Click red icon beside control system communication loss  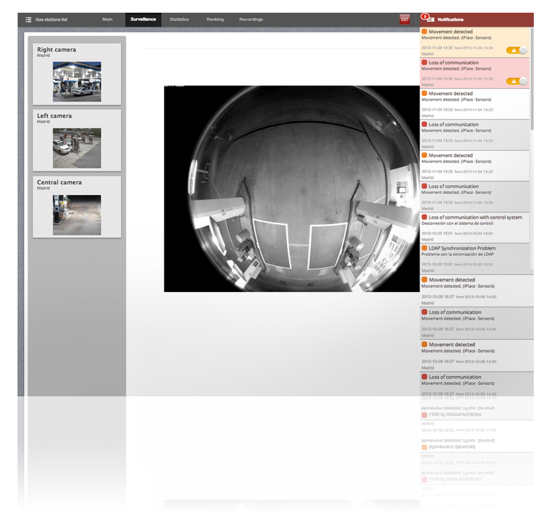424,217
